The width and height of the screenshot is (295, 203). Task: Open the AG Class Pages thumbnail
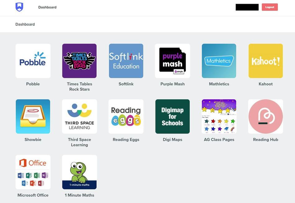coord(219,116)
